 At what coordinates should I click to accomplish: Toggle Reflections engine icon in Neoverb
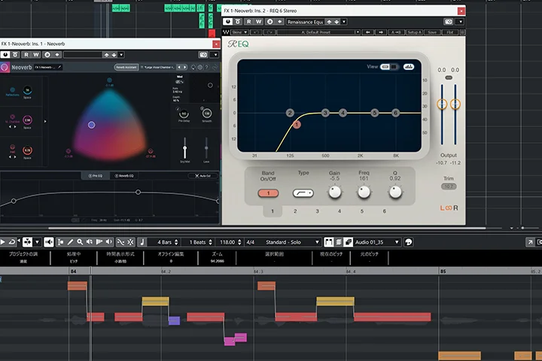coord(13,89)
